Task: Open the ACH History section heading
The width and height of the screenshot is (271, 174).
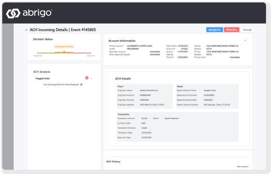Action: click(x=113, y=161)
